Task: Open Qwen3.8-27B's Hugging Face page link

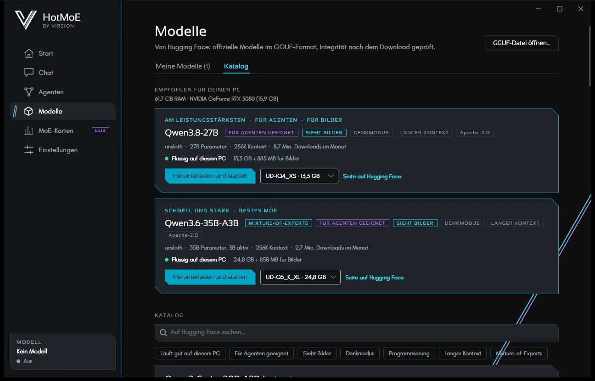Action: [372, 176]
